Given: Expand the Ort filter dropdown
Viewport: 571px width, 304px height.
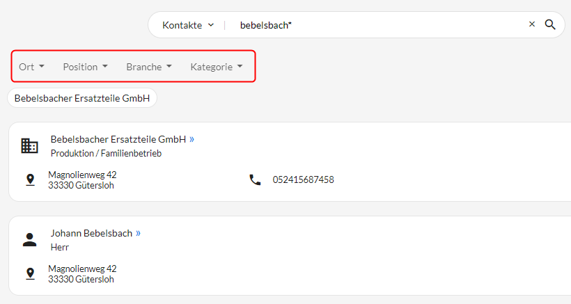Looking at the screenshot, I should [31, 67].
